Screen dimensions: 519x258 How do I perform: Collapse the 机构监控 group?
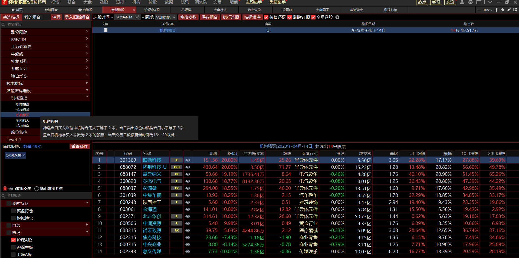45,98
